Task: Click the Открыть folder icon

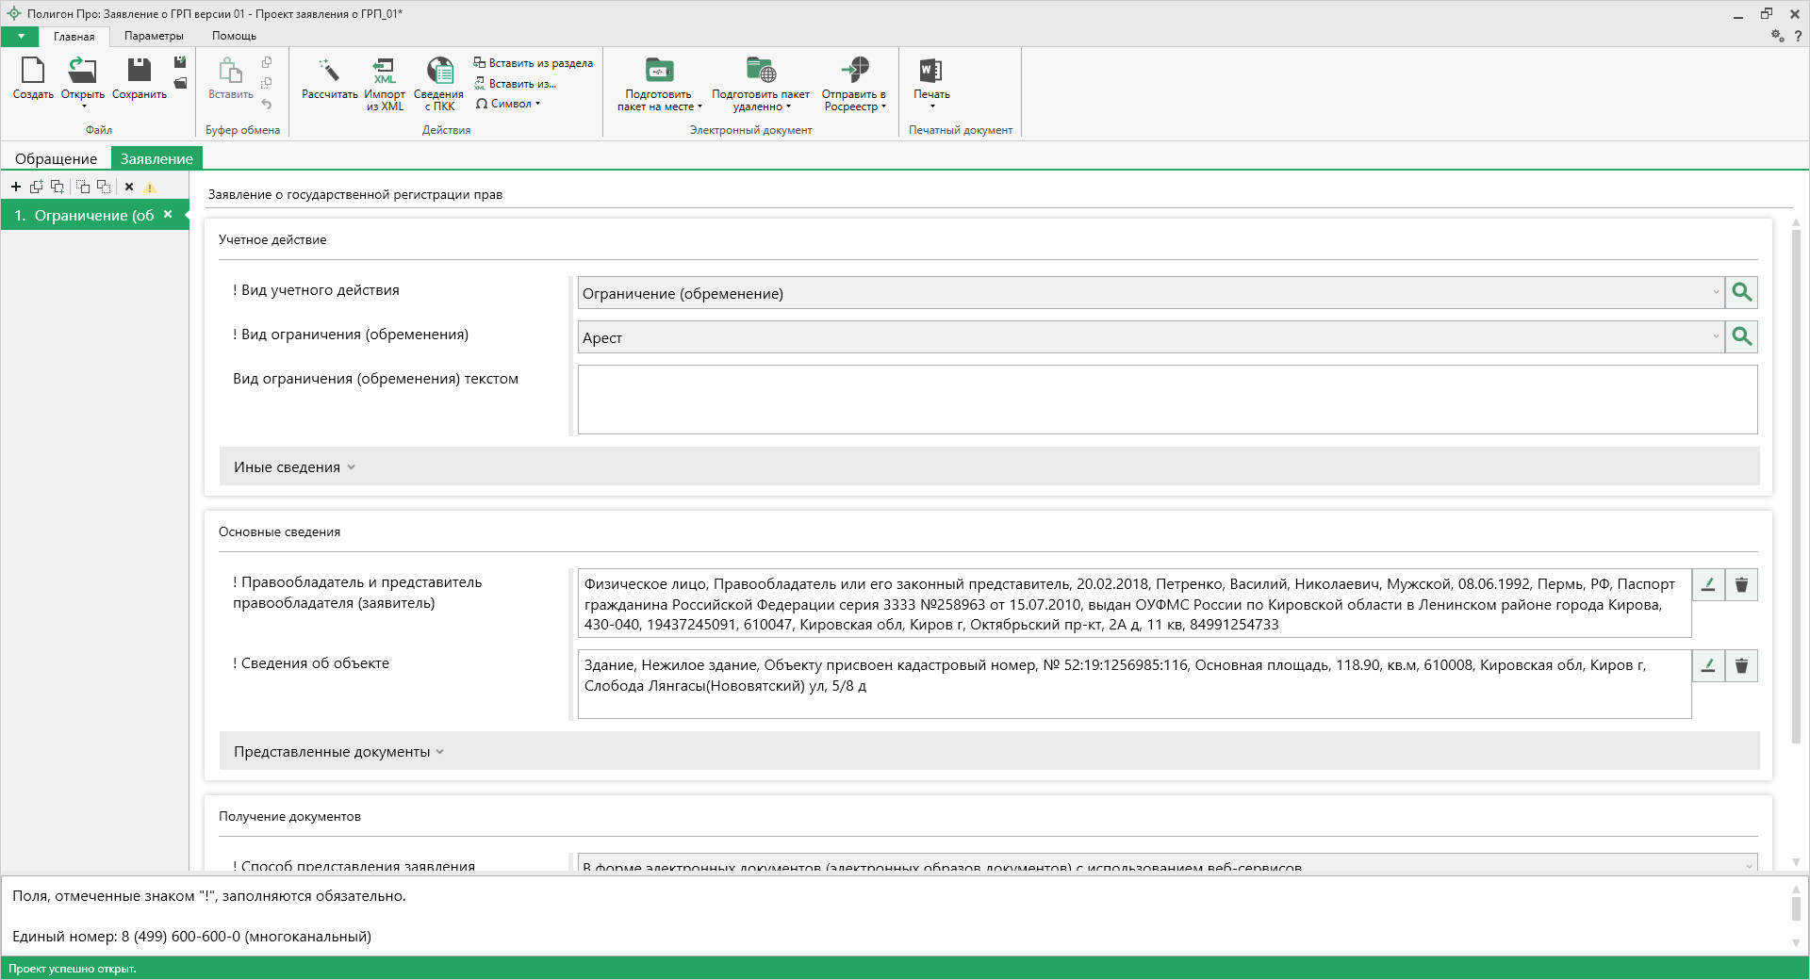Action: [82, 71]
